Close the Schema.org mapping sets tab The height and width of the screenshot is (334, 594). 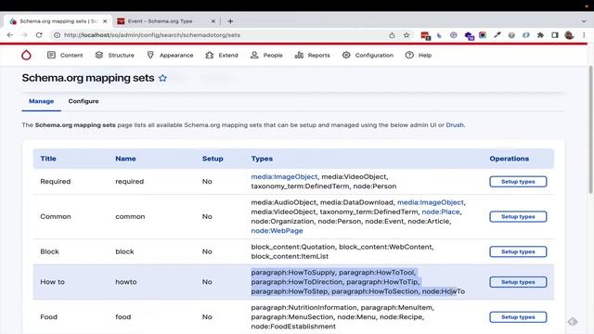pyautogui.click(x=105, y=21)
